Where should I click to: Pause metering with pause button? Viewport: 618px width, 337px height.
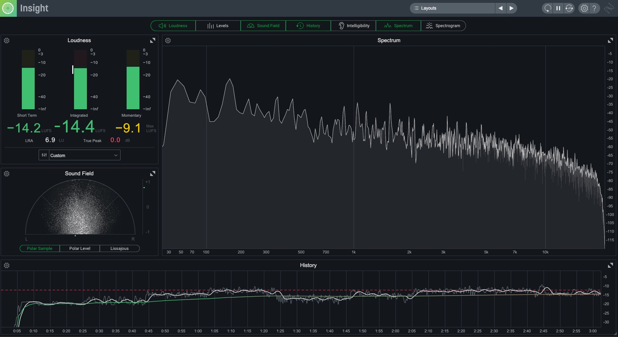[x=558, y=8]
